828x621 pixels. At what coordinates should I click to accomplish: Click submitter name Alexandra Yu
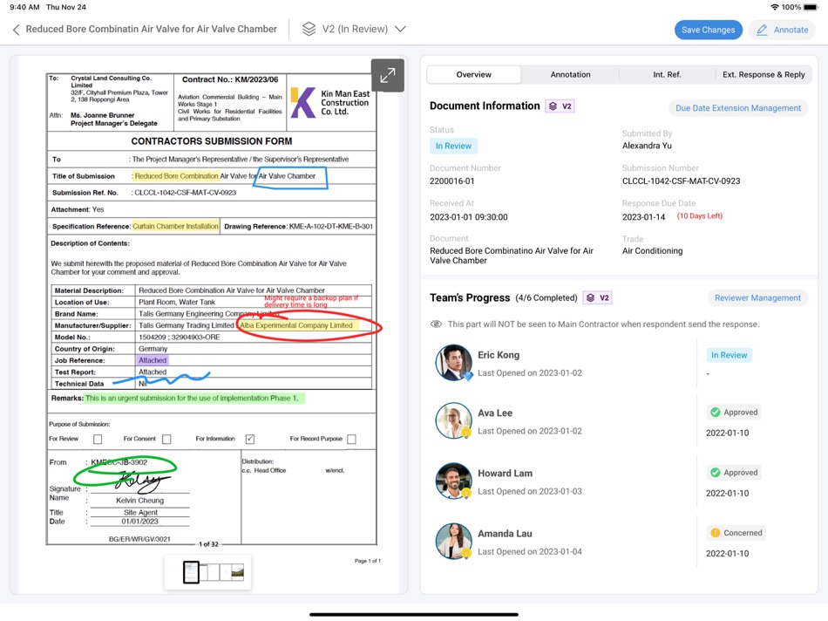click(647, 146)
